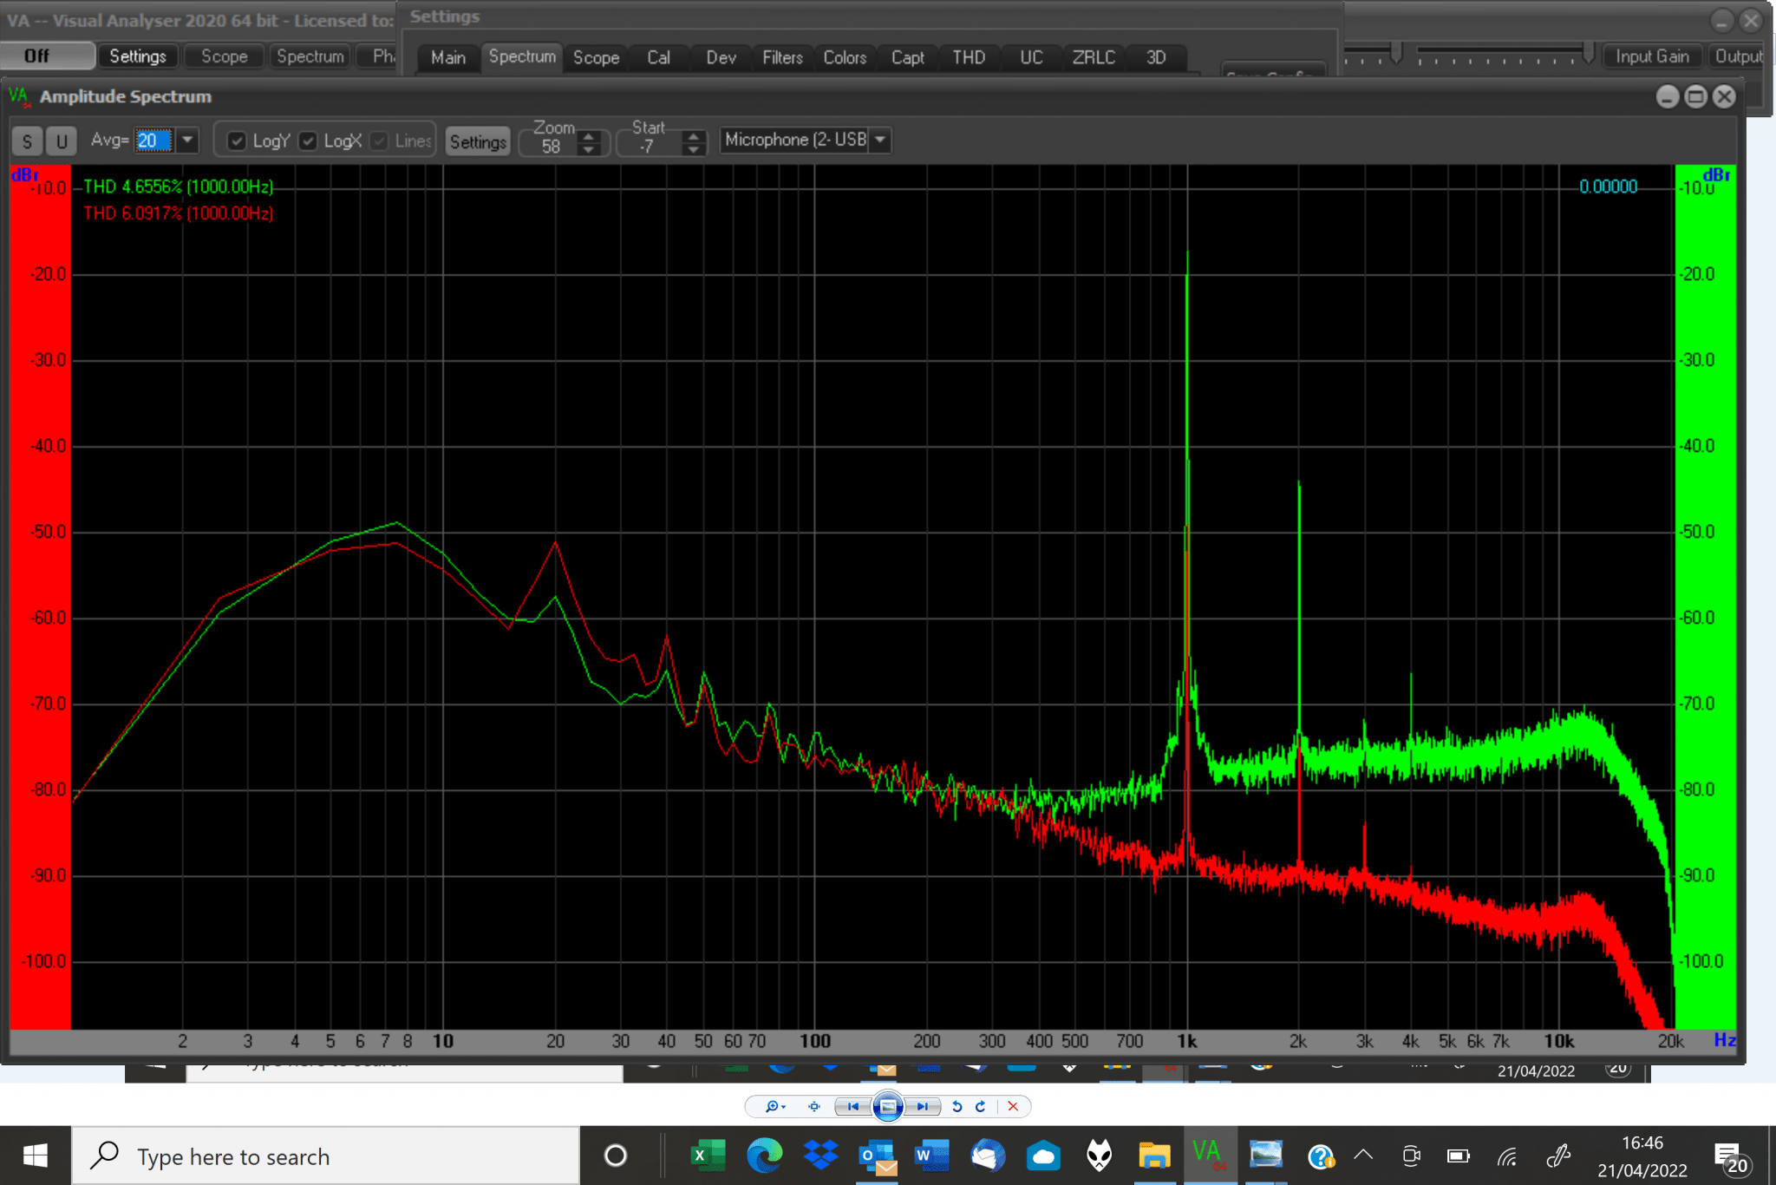1776x1185 pixels.
Task: Click the right green dBr level bar
Action: click(x=1705, y=597)
